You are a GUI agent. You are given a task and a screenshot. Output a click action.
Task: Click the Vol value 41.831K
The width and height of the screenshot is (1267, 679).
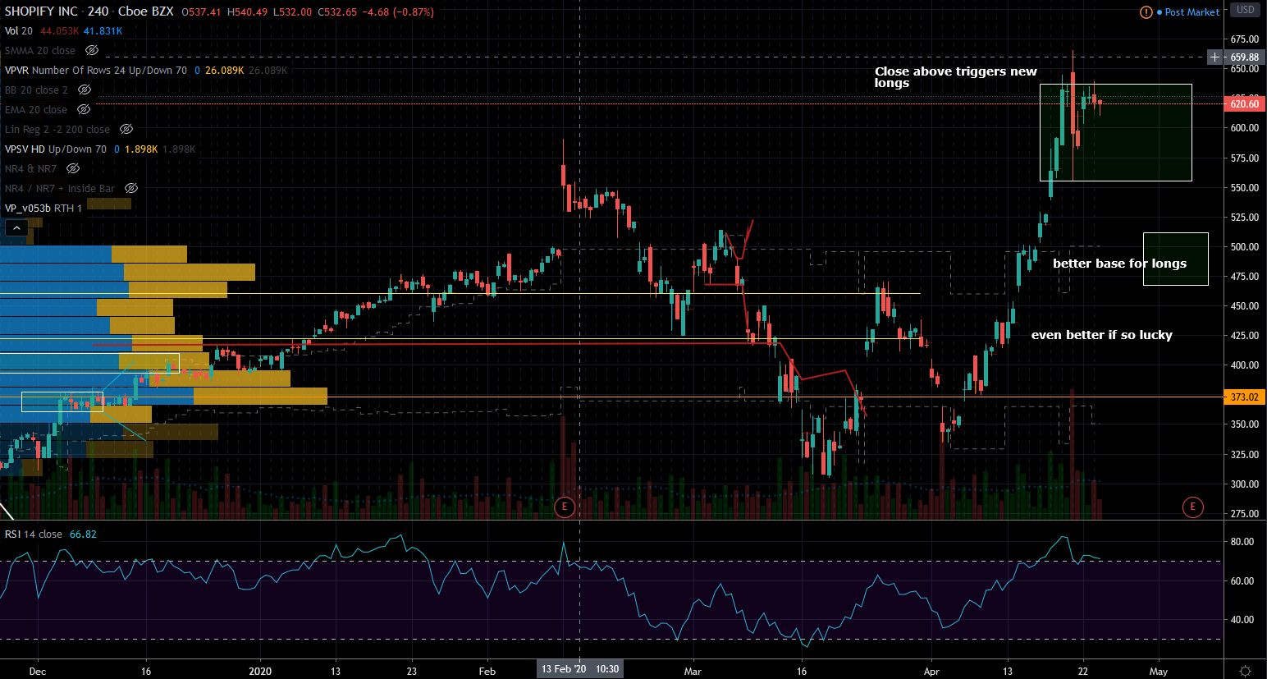(x=103, y=31)
